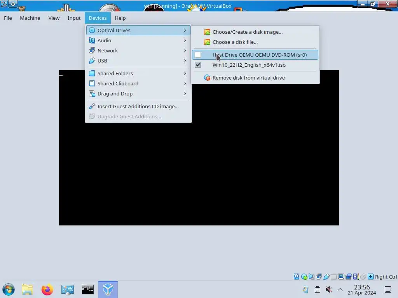This screenshot has width=398, height=298.
Task: Open the Drag and Drop entry
Action: point(138,94)
